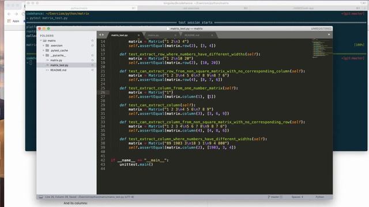Change indentation via Spaces: 4
Viewport: 369px width, 207px height.
(298, 197)
